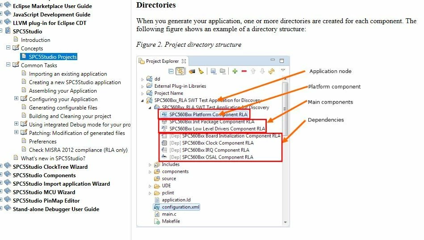
Task: Maximize the Project Explorer panel in figure
Action: [x=281, y=61]
